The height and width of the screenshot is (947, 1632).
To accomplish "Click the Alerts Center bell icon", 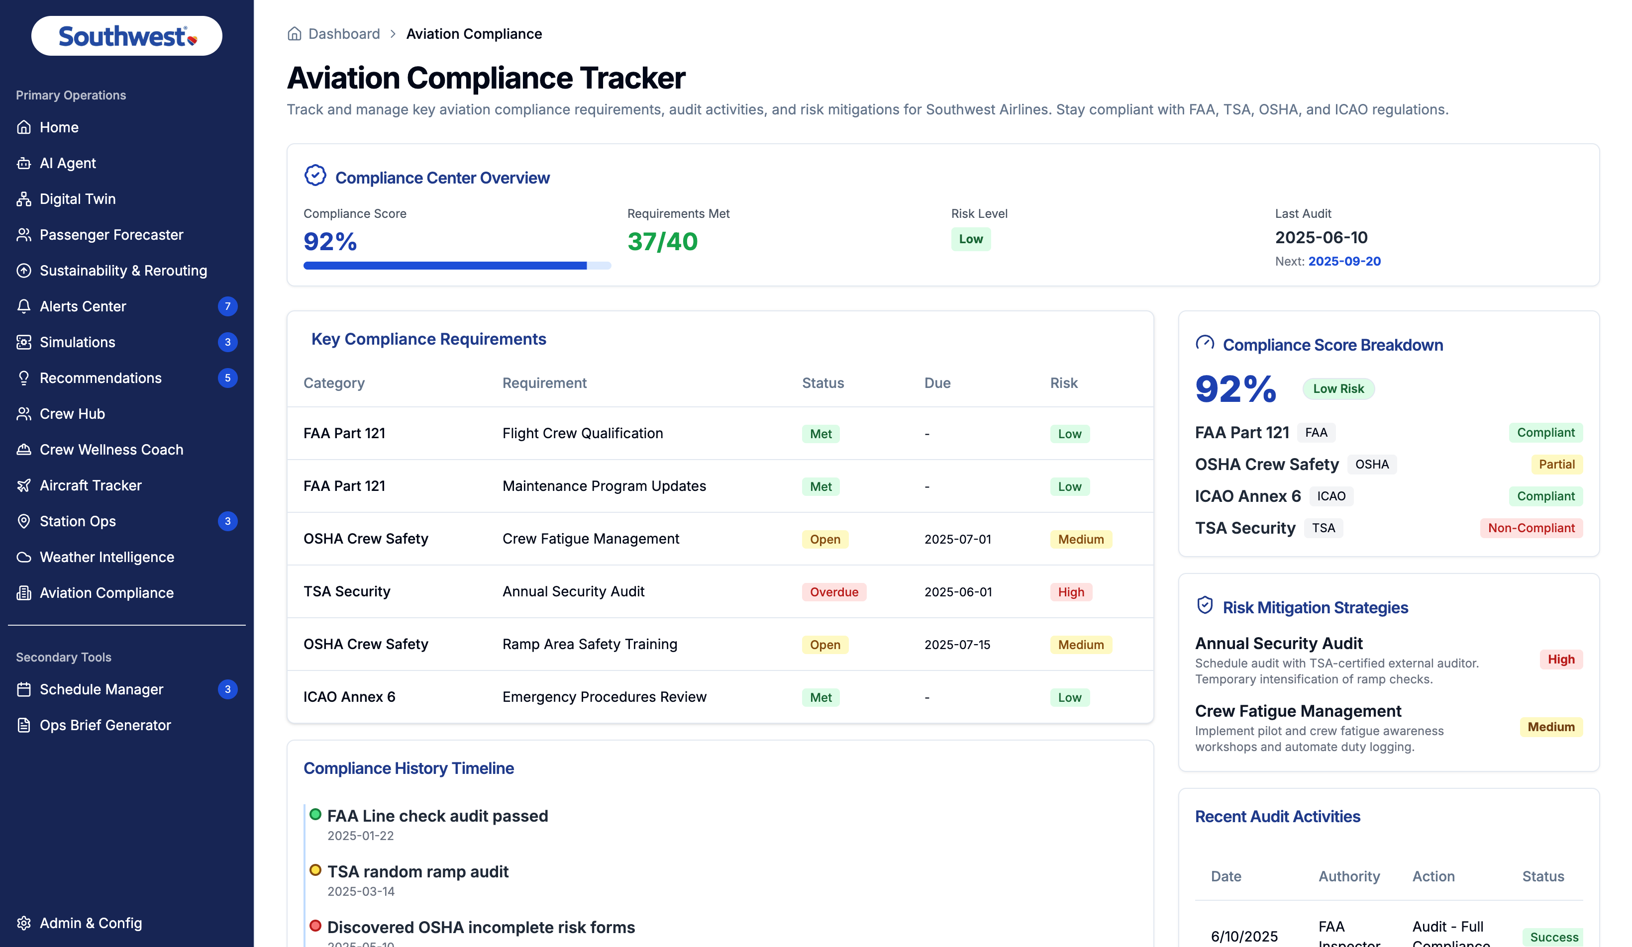I will [24, 306].
